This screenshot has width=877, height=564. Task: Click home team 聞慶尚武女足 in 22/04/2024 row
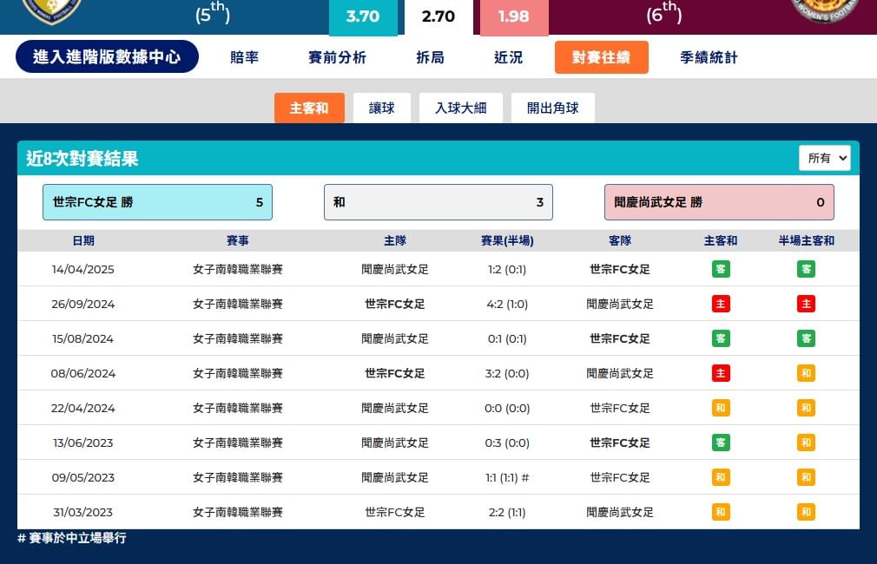pyautogui.click(x=395, y=408)
